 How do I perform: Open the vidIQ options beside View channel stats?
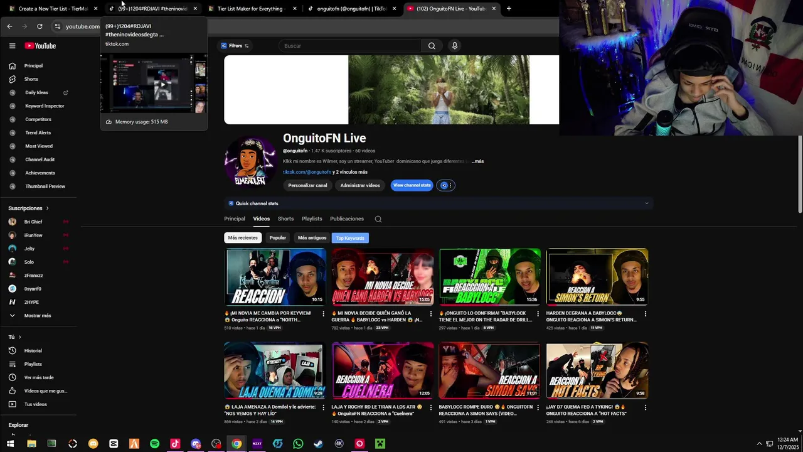click(x=446, y=185)
